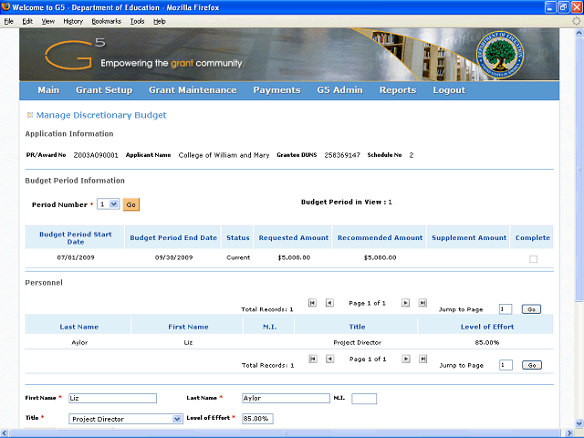
Task: Click last-page icon below Personnel table
Action: pyautogui.click(x=422, y=359)
